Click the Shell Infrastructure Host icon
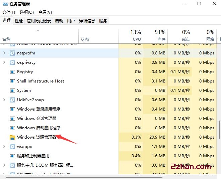The width and height of the screenshot is (221, 179). [x=12, y=81]
